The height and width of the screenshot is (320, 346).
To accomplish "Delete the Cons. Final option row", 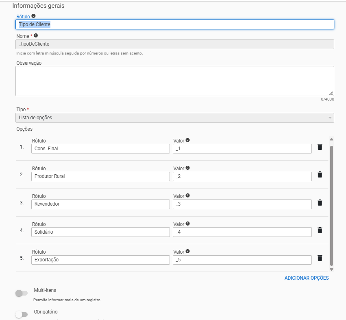I will click(x=320, y=147).
